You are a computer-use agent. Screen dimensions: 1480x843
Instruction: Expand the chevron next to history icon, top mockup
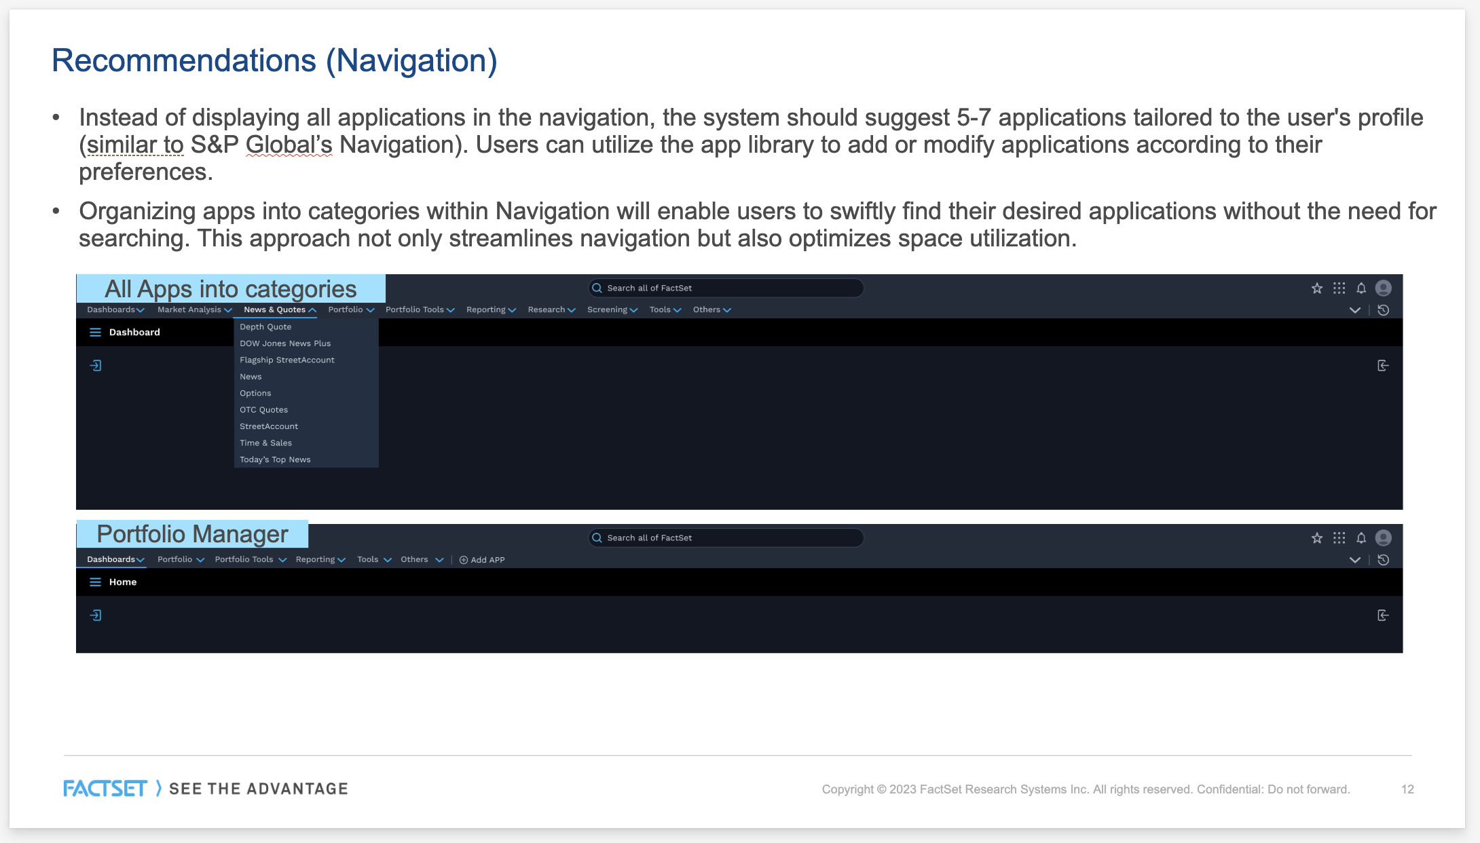(x=1354, y=310)
